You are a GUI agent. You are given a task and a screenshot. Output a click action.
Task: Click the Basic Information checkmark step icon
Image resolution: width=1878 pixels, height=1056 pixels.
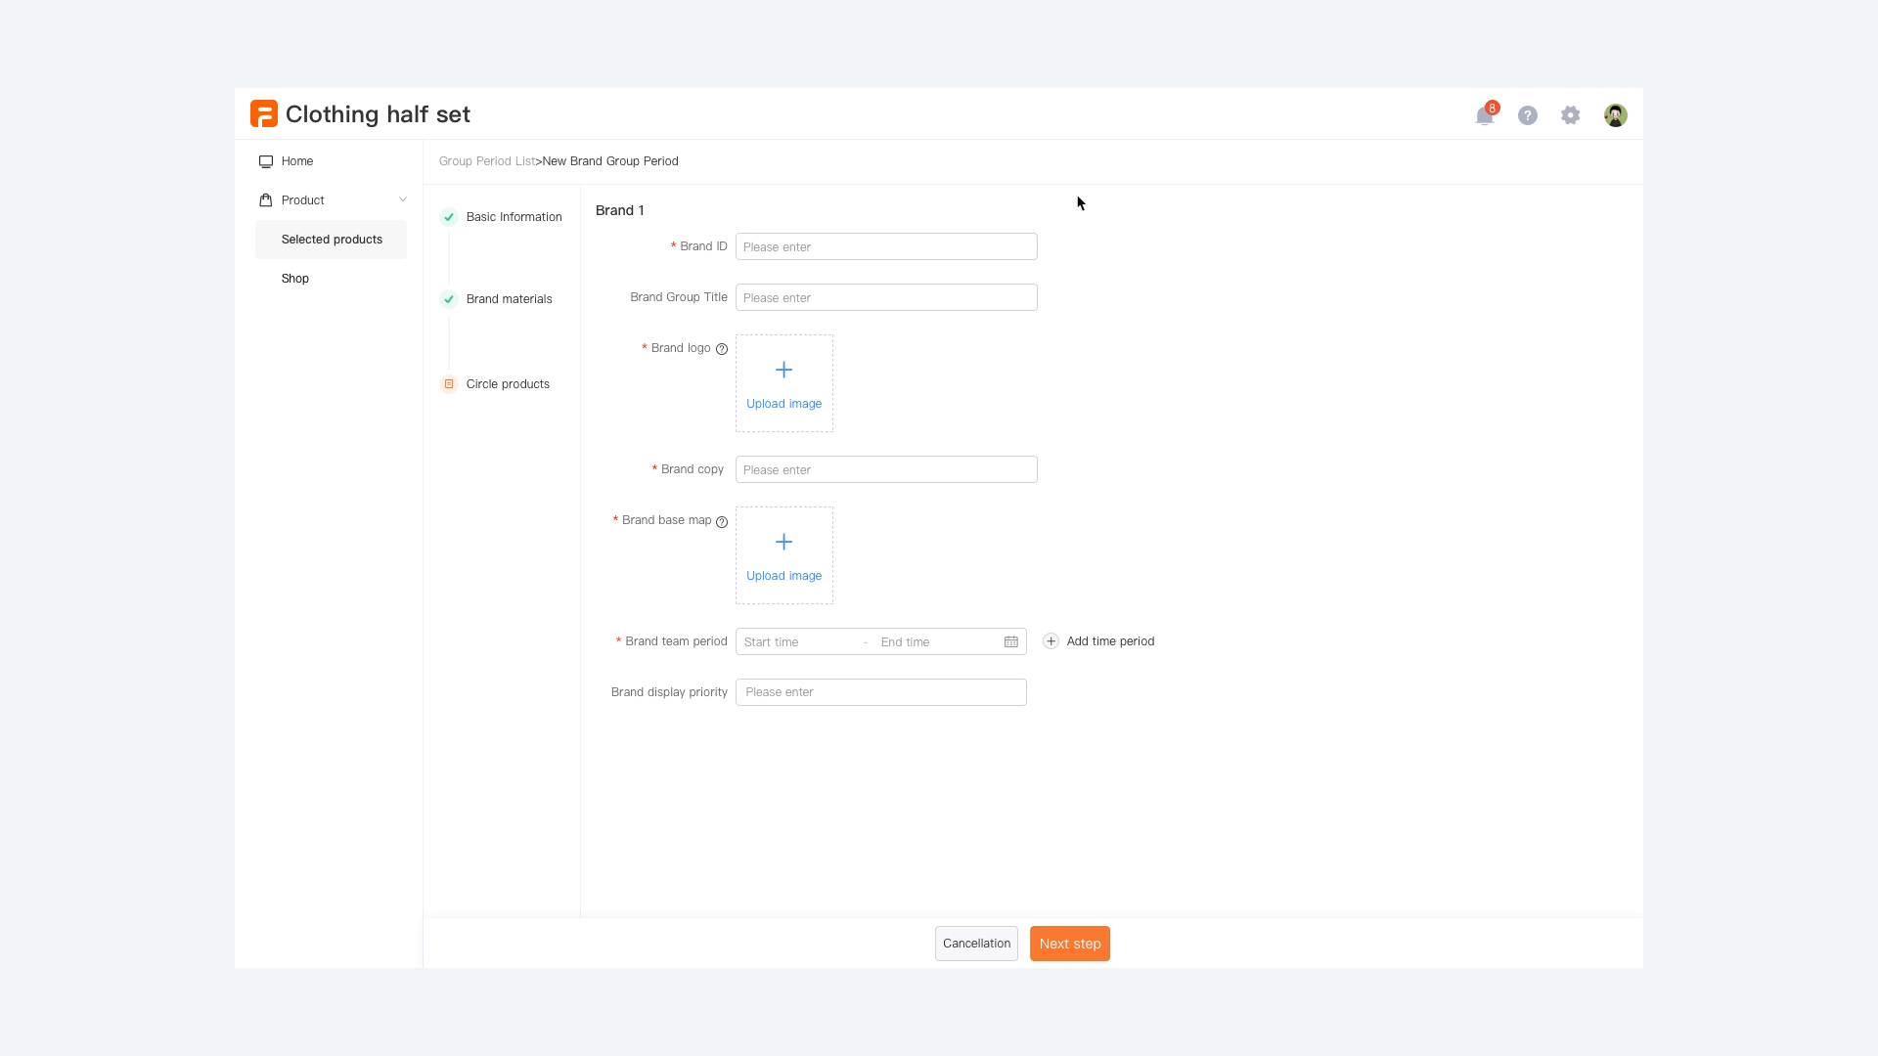449,217
